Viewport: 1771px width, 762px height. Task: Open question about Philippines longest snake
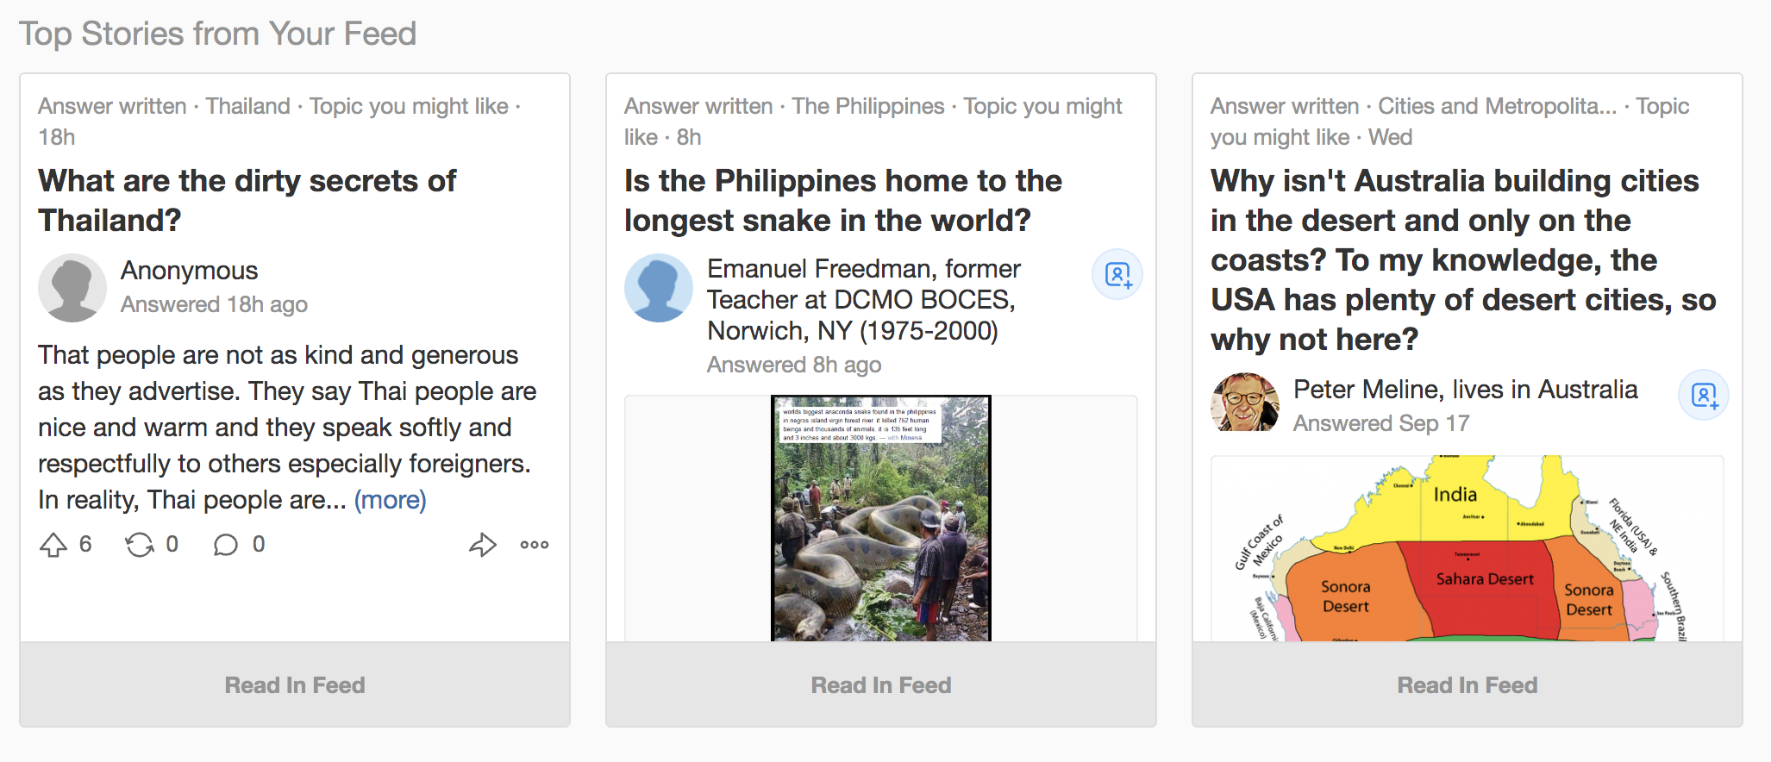[843, 201]
